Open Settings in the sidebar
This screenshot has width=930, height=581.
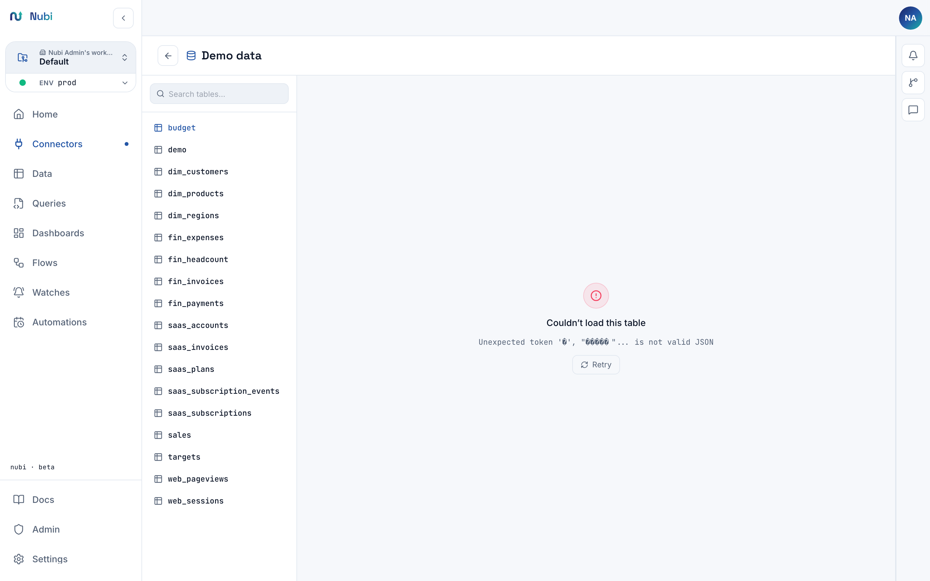pyautogui.click(x=71, y=559)
